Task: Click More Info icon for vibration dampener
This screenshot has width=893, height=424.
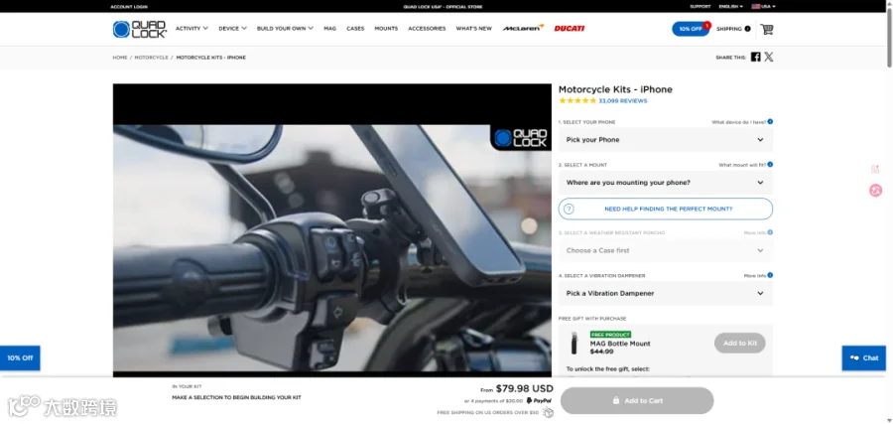Action: point(770,275)
